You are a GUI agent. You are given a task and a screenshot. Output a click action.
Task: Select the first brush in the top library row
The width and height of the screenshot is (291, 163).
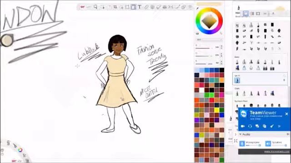click(237, 25)
